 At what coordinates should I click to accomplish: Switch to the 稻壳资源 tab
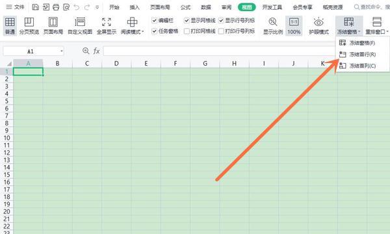333,7
